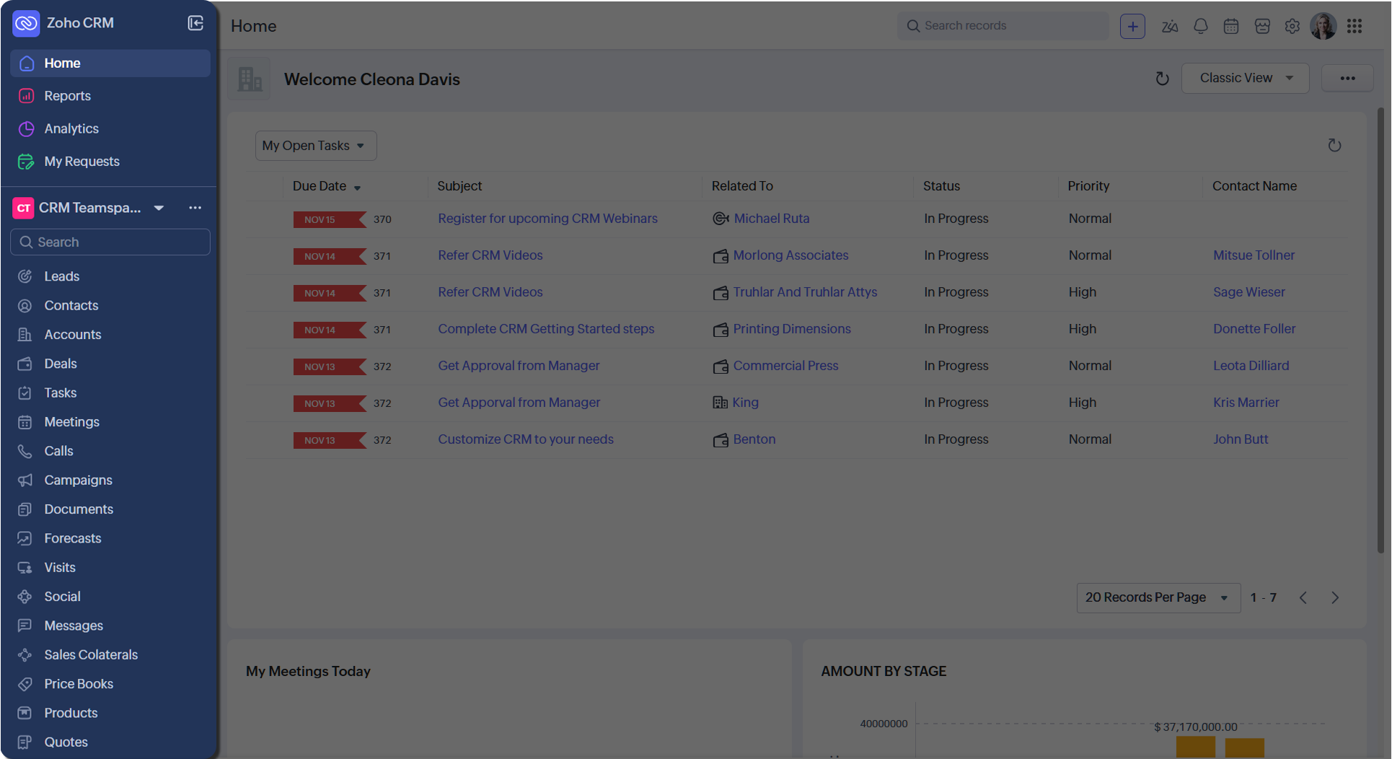Expand the My Open Tasks dropdown

click(315, 146)
